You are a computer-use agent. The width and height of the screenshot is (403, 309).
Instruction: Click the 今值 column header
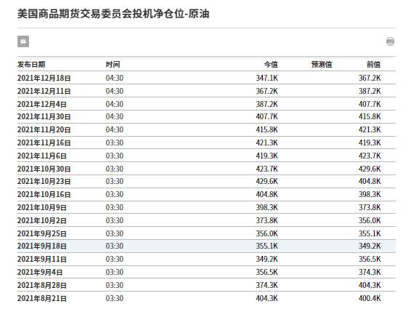(x=271, y=64)
